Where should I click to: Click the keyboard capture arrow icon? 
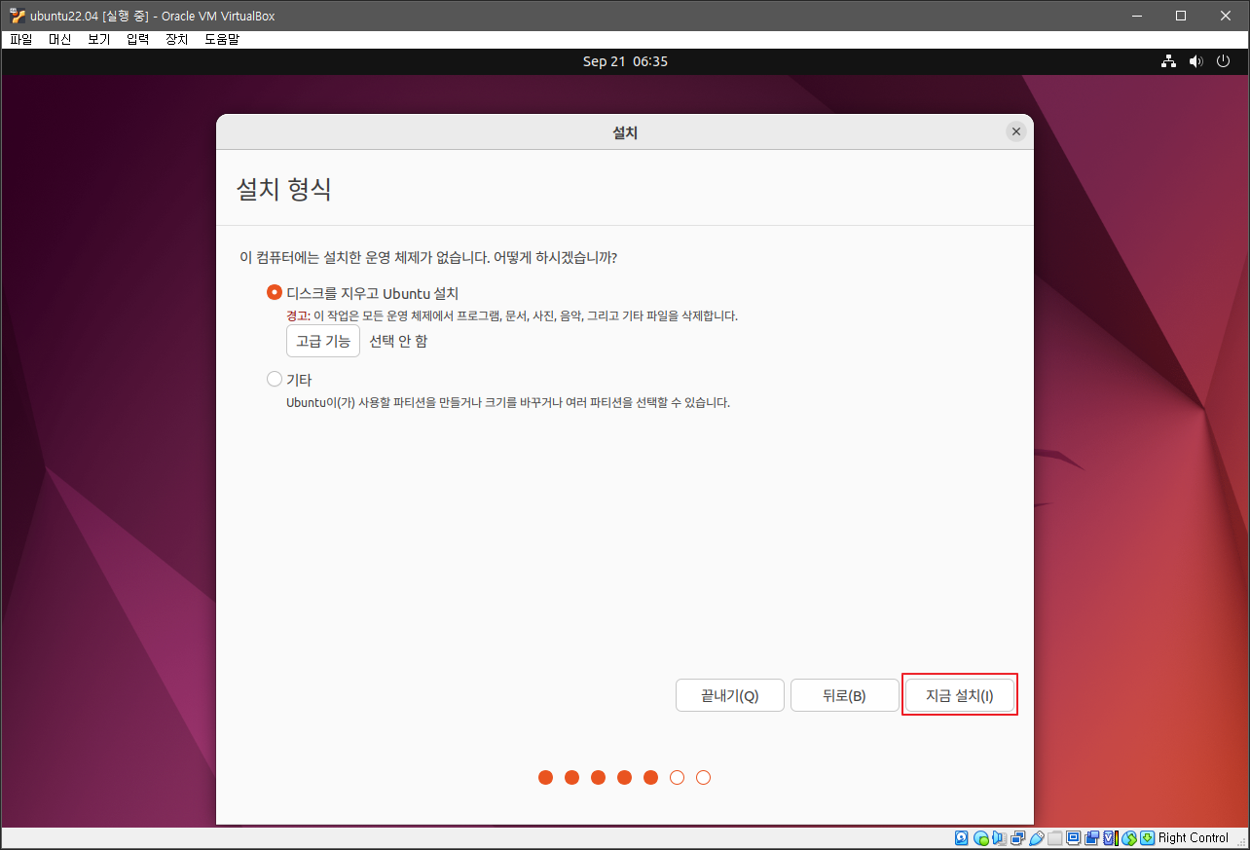(x=1147, y=837)
